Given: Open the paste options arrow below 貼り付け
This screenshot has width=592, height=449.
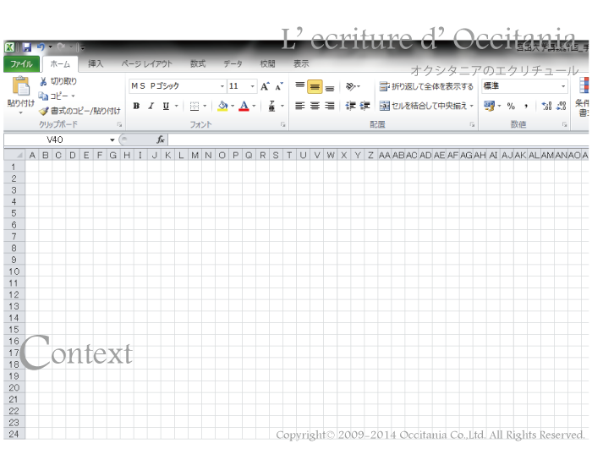Looking at the screenshot, I should click(x=21, y=112).
